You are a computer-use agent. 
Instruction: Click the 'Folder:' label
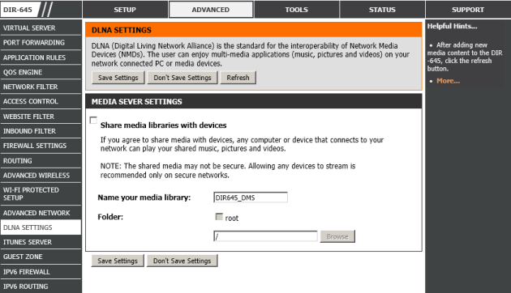pyautogui.click(x=110, y=217)
